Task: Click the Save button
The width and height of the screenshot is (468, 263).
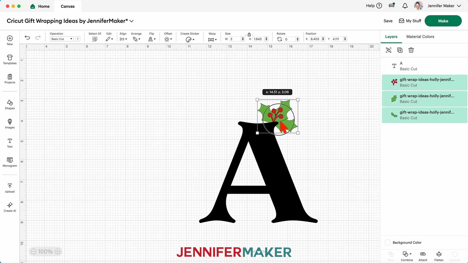Action: pos(388,21)
